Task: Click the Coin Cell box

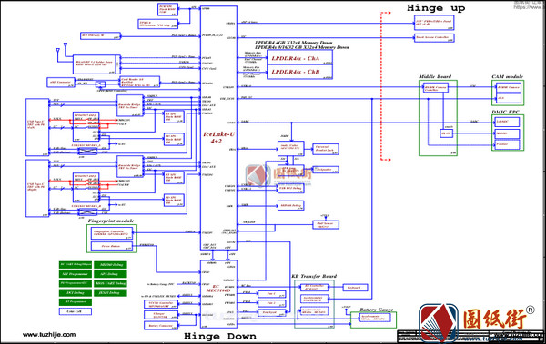Action: pyautogui.click(x=76, y=311)
